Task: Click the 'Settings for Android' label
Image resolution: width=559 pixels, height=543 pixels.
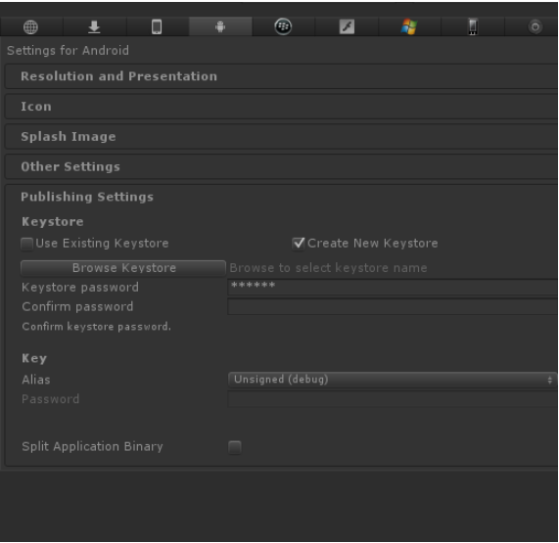Action: click(69, 50)
